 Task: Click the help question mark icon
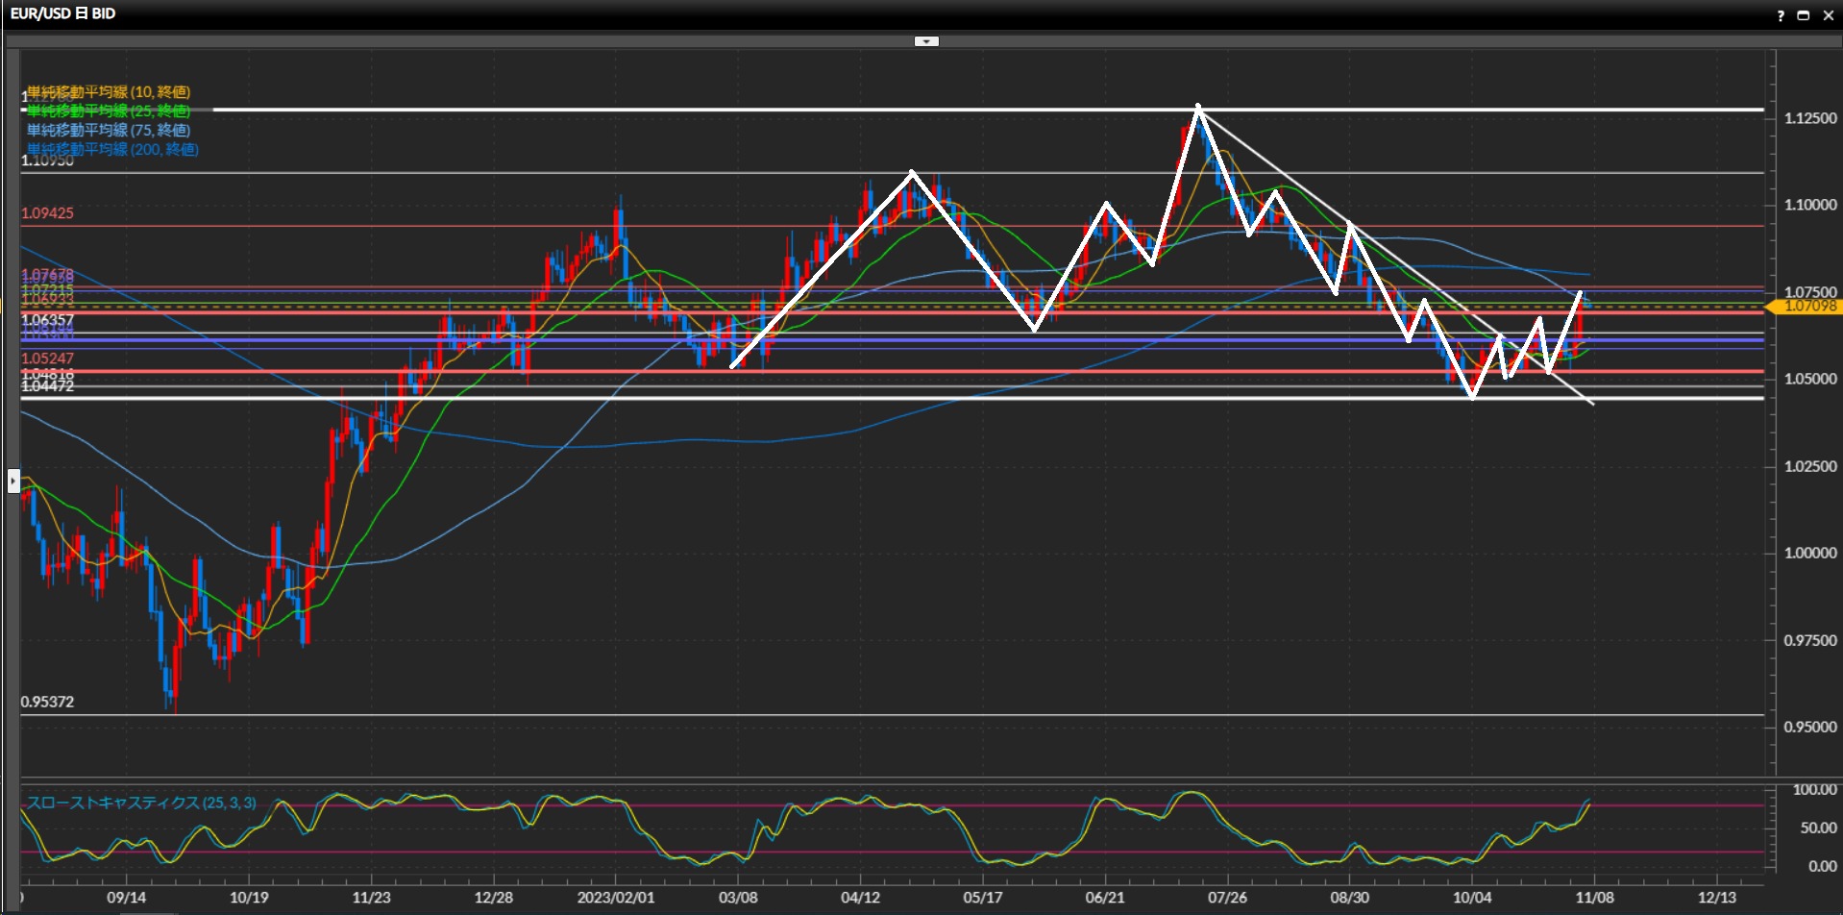1781,15
